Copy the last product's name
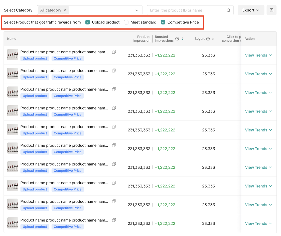This screenshot has height=236, width=281. [x=114, y=220]
